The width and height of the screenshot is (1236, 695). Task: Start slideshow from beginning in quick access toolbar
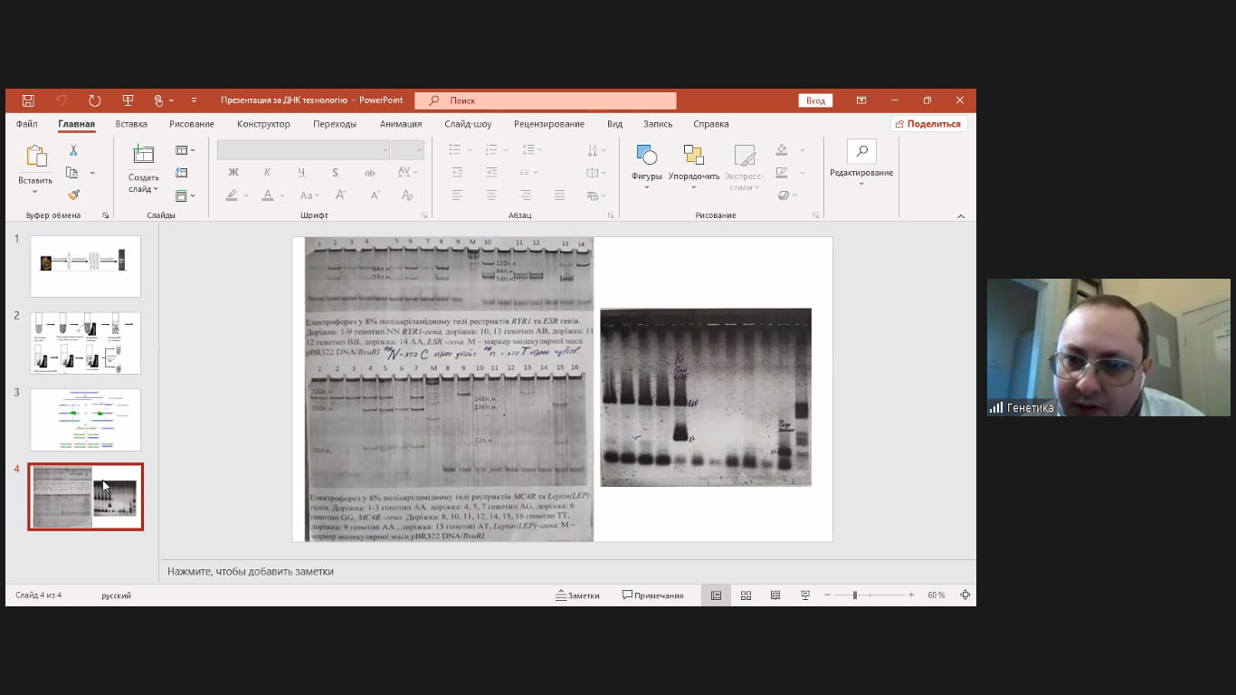point(128,100)
